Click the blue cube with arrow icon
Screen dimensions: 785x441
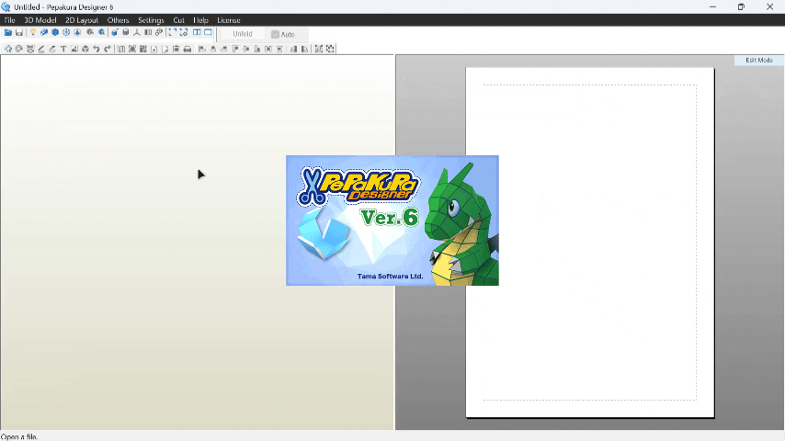(115, 32)
